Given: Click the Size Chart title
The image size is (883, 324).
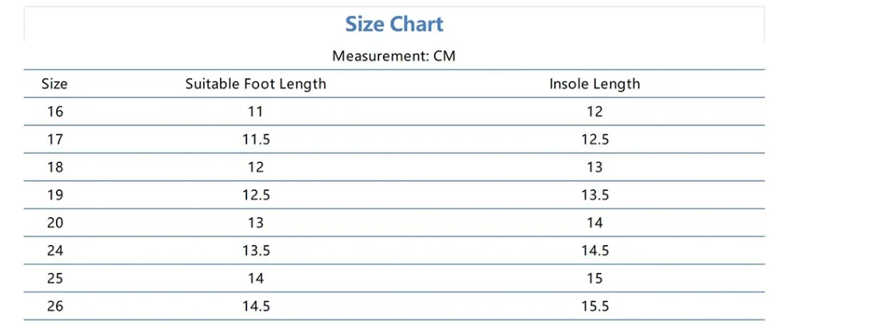Looking at the screenshot, I should pyautogui.click(x=394, y=24).
